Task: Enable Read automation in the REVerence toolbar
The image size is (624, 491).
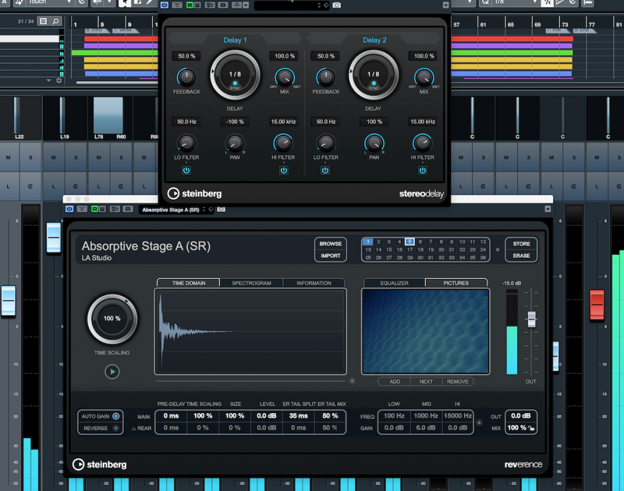Action: (x=94, y=209)
